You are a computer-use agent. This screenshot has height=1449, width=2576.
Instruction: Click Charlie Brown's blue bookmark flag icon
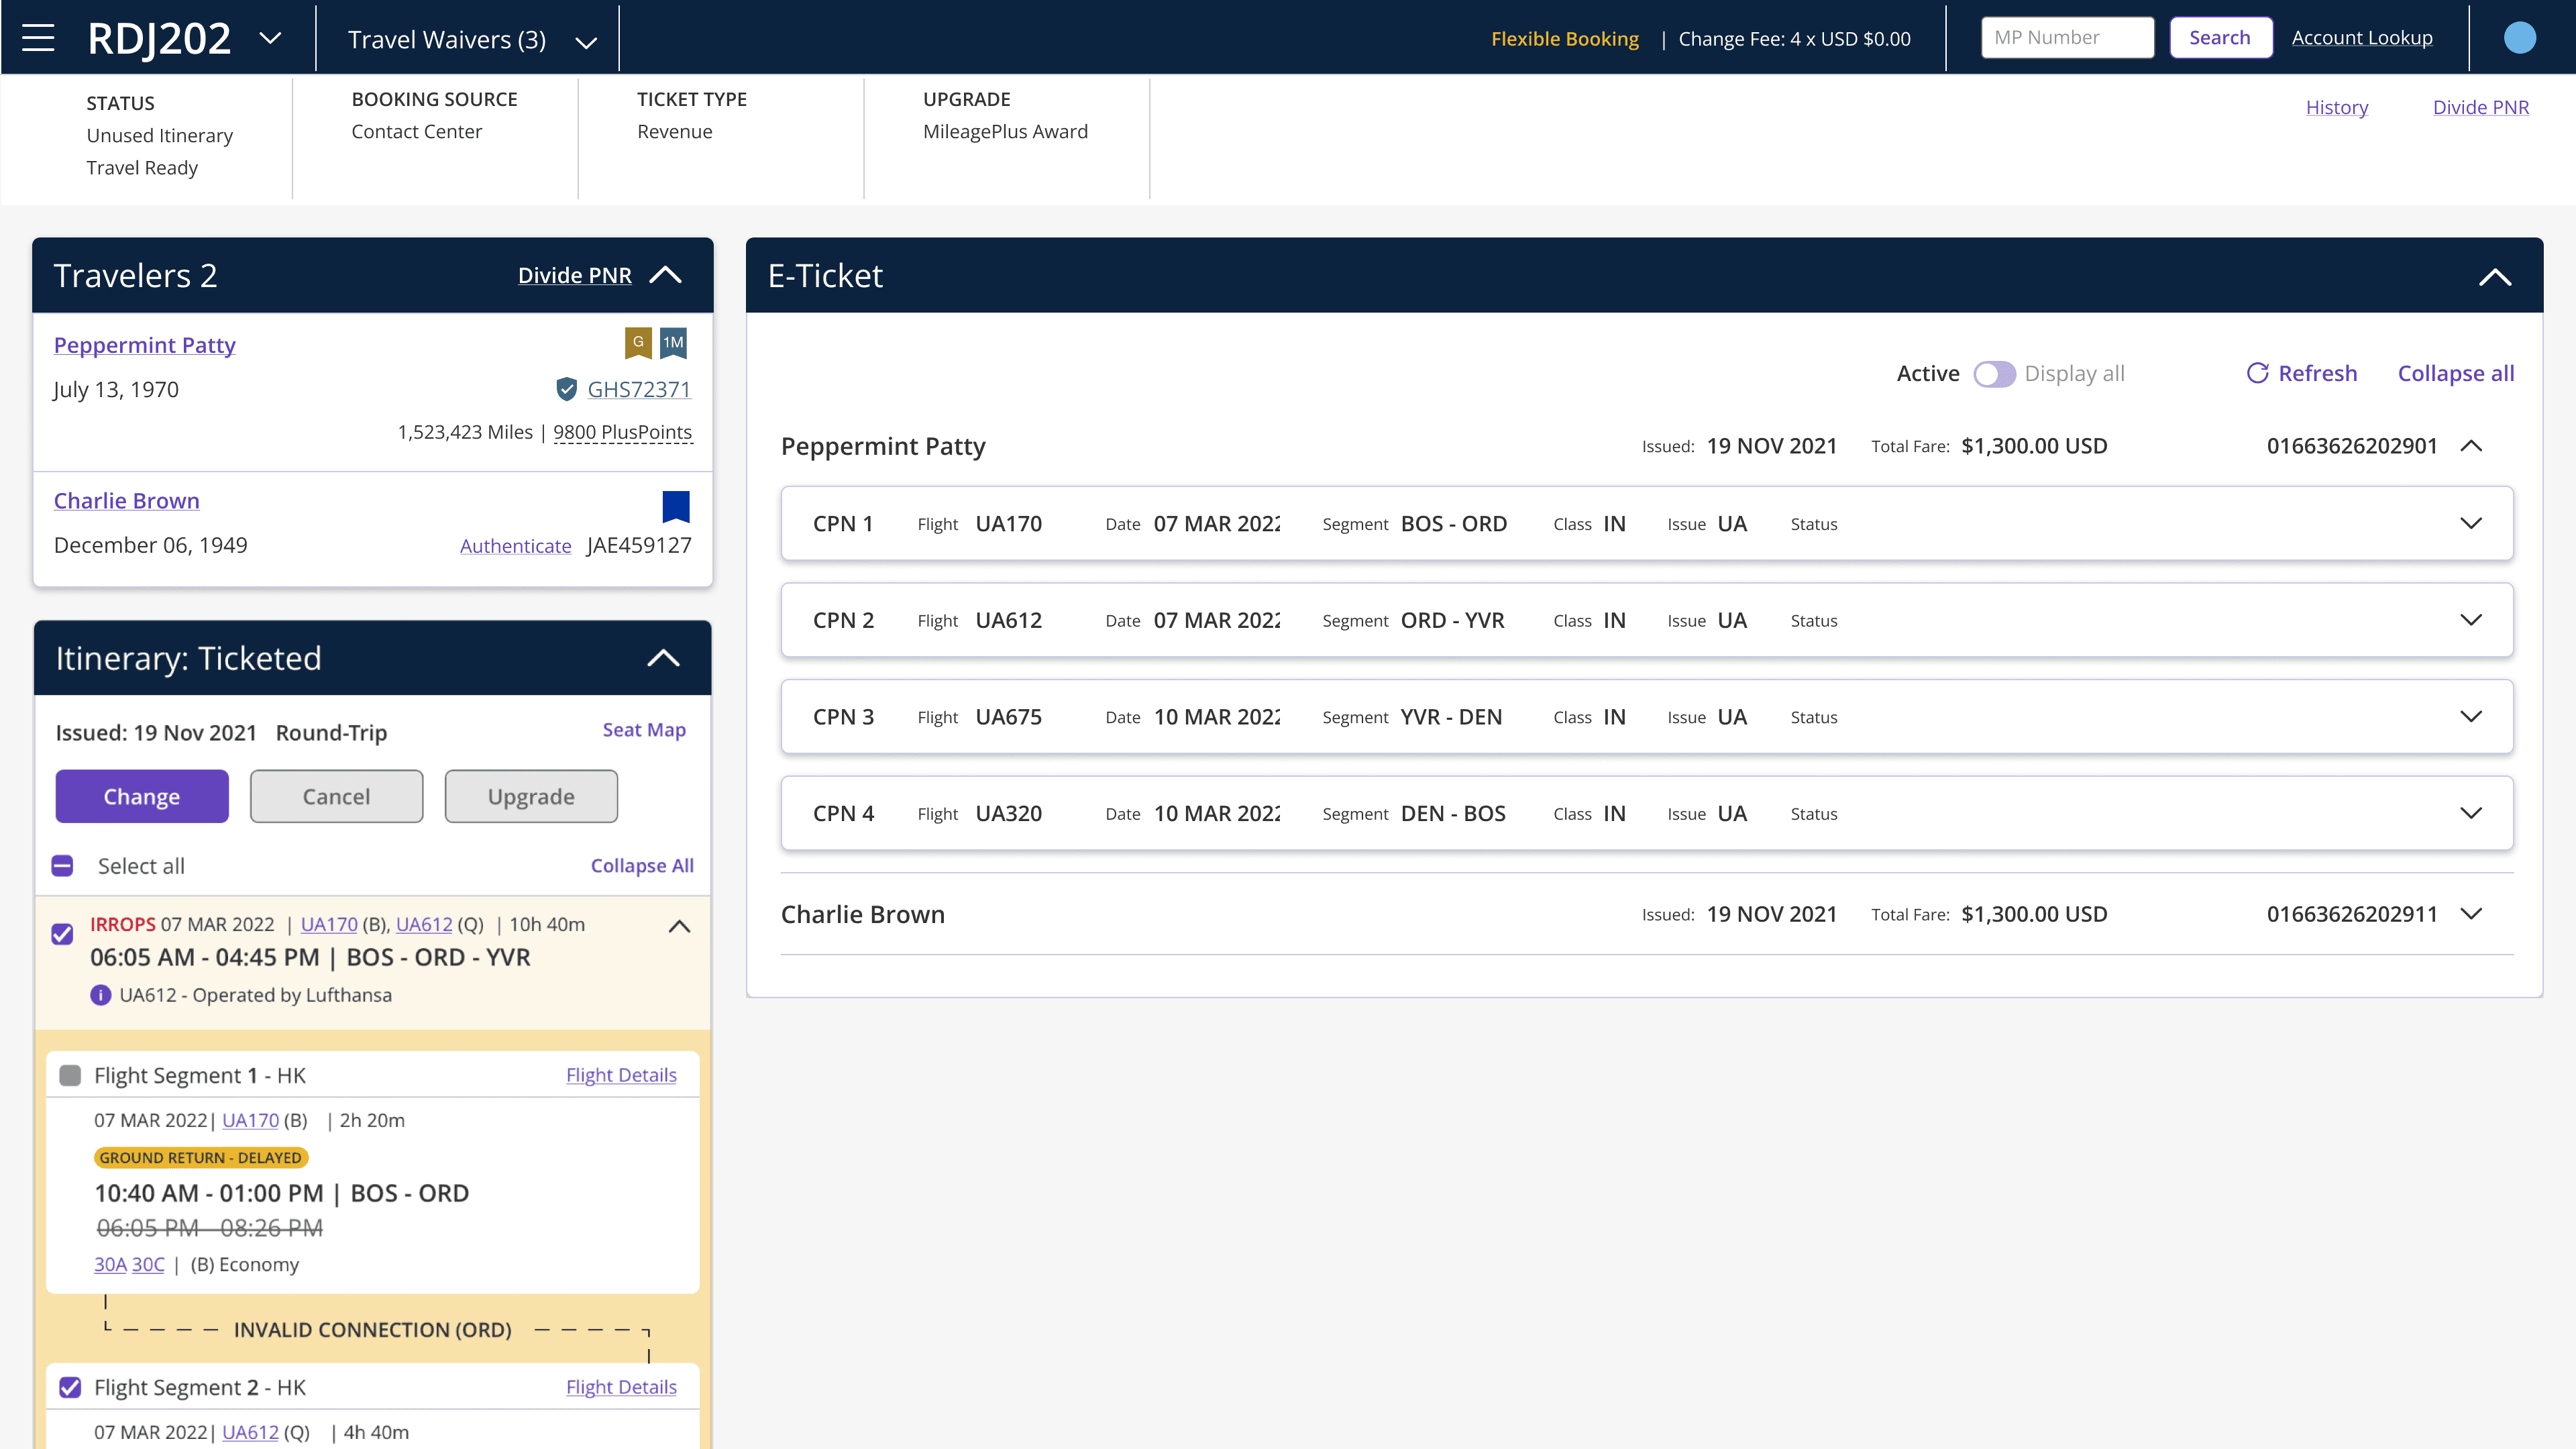[676, 506]
